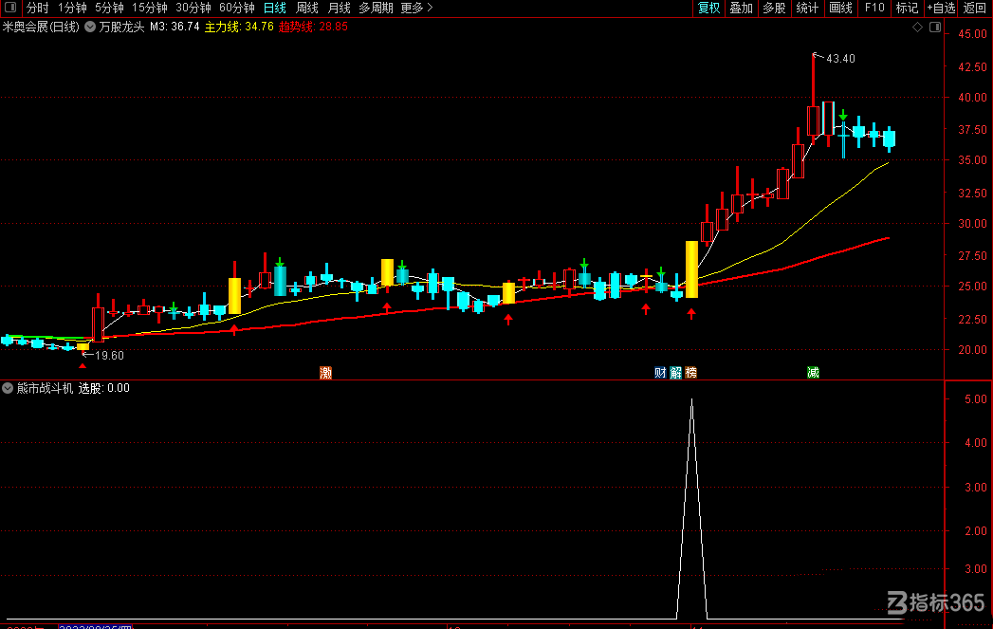The width and height of the screenshot is (993, 629).
Task: Activate the 画线 drawing tools
Action: [840, 8]
